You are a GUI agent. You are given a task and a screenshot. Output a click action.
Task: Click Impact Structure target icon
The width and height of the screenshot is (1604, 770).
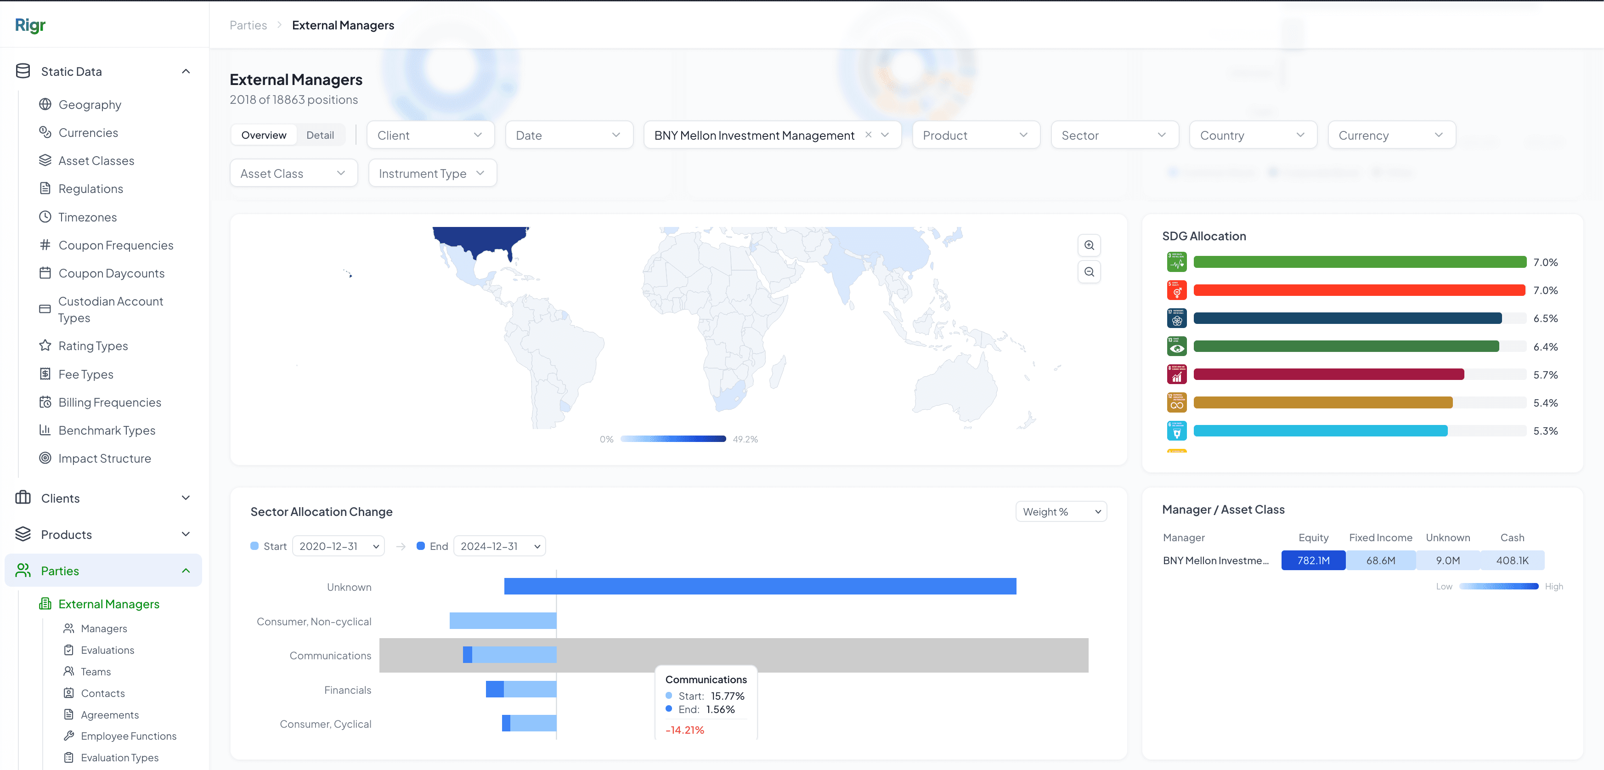click(x=45, y=458)
